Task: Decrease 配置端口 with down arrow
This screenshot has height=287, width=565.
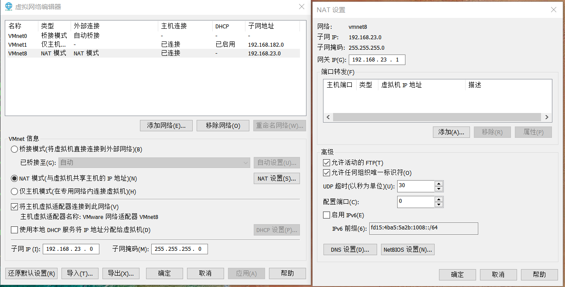Action: click(x=439, y=205)
